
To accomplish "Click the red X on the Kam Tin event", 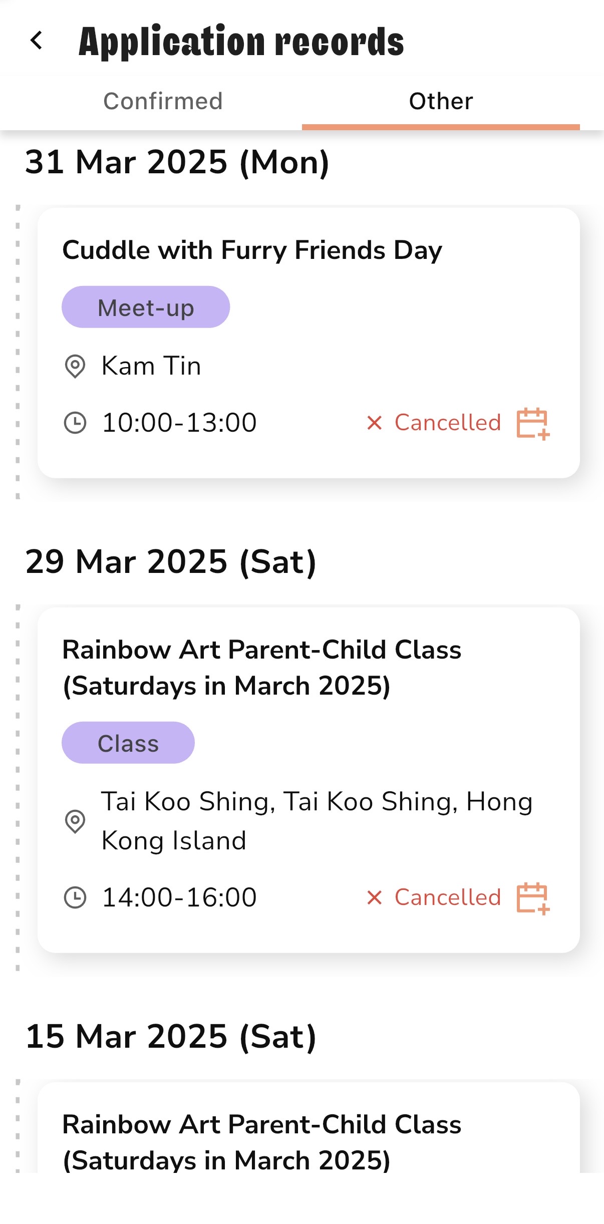I will tap(374, 423).
